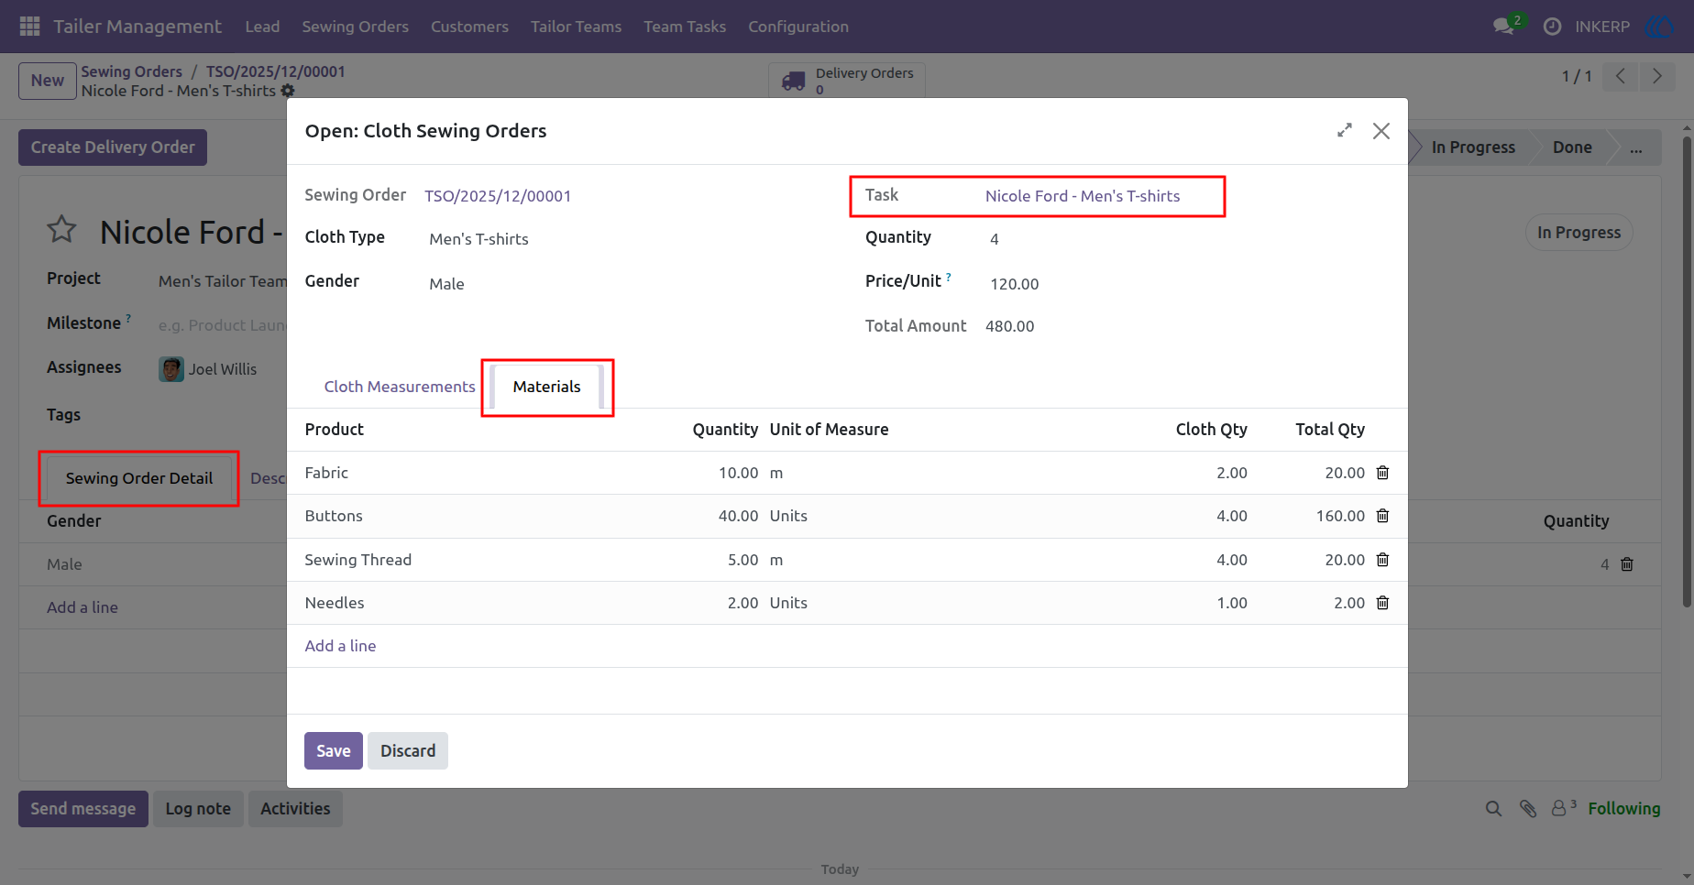Click the Following subscription toggle
The width and height of the screenshot is (1694, 885).
[1623, 808]
